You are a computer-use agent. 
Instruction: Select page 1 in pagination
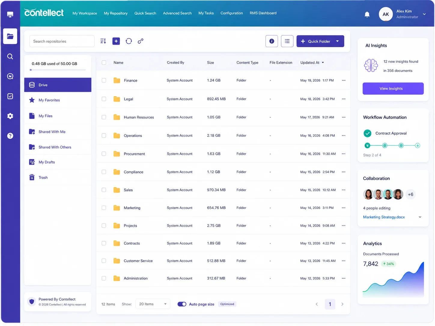pyautogui.click(x=330, y=304)
